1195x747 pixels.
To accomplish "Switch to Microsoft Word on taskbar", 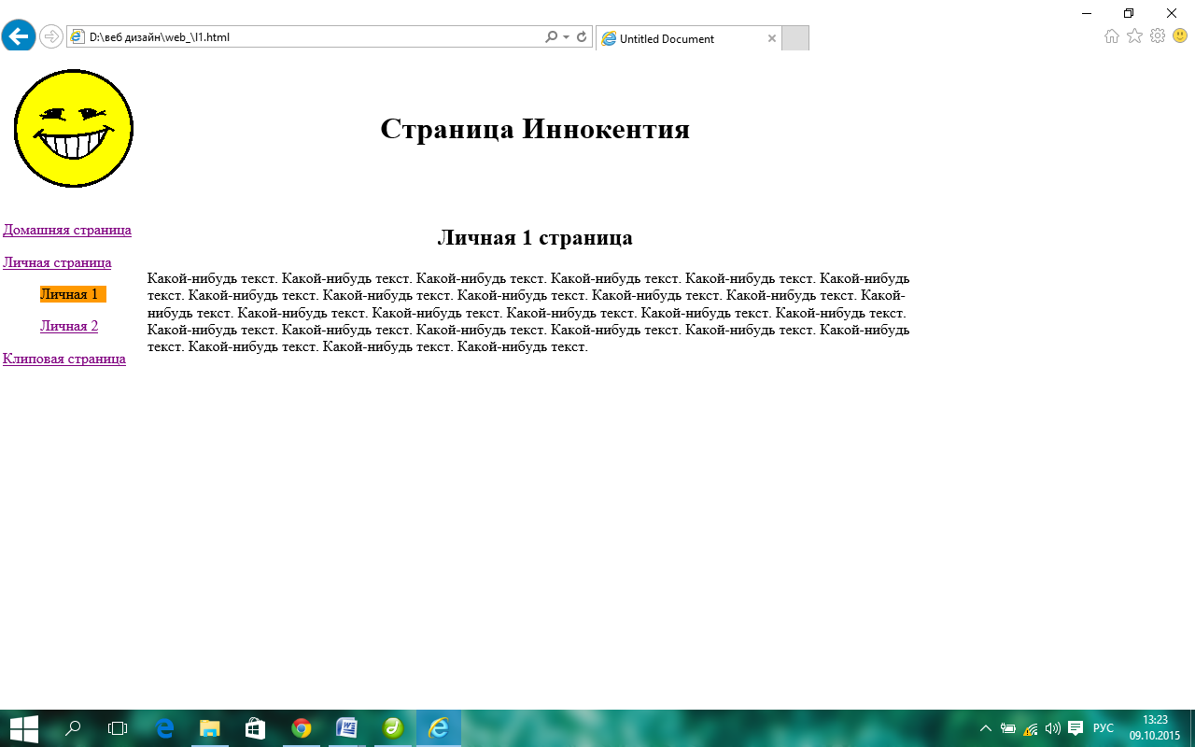I will point(346,728).
